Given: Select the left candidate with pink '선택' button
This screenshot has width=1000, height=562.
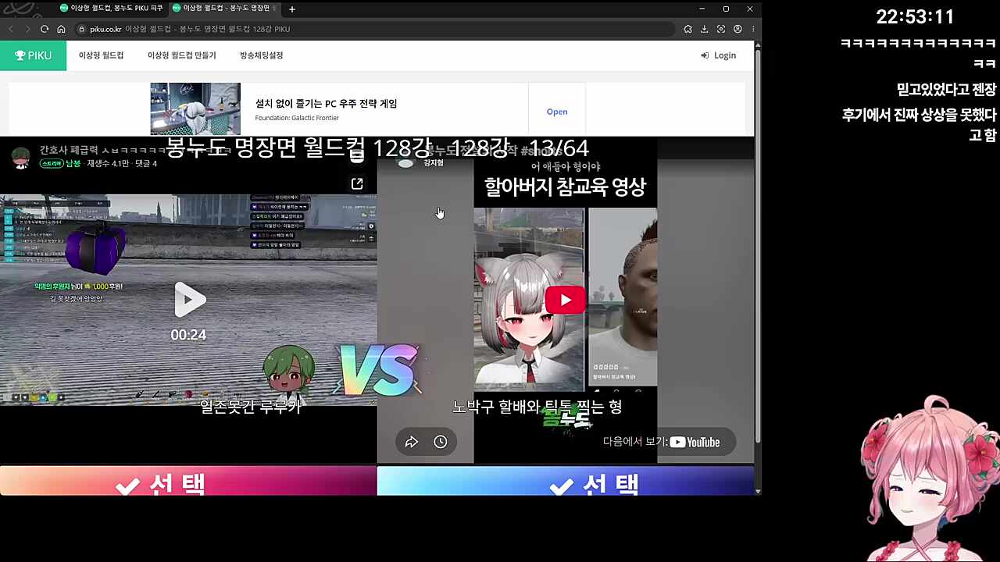Looking at the screenshot, I should [188, 481].
